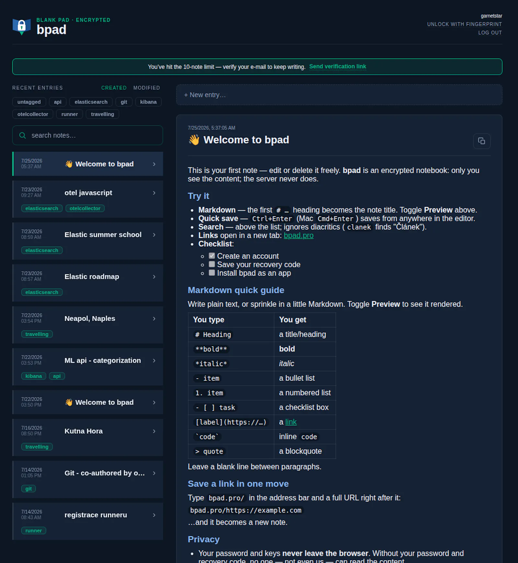Click the bpad padlock shield logo
The height and width of the screenshot is (563, 518).
pyautogui.click(x=21, y=27)
